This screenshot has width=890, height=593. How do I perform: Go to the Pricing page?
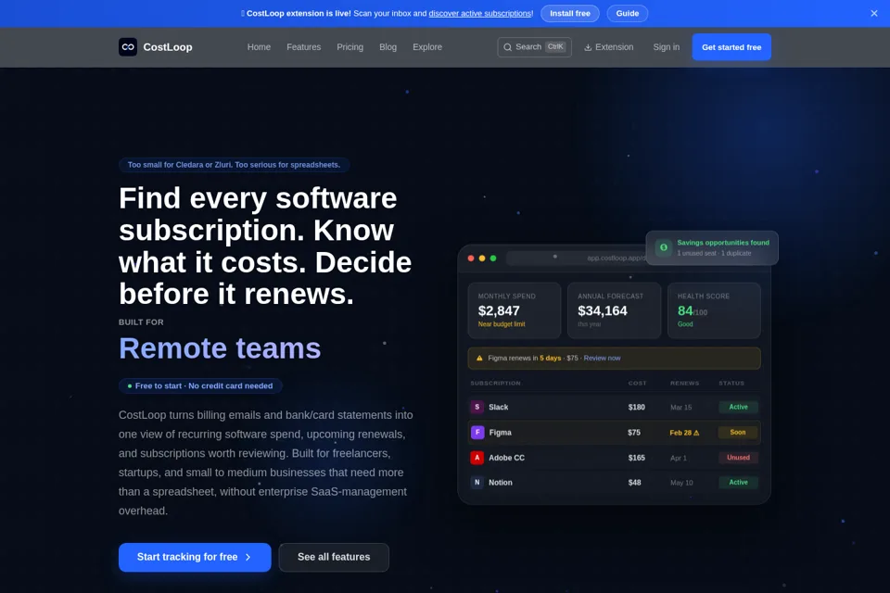click(x=350, y=47)
